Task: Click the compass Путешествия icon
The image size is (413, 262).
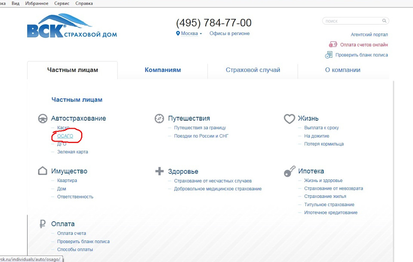Action: point(159,118)
